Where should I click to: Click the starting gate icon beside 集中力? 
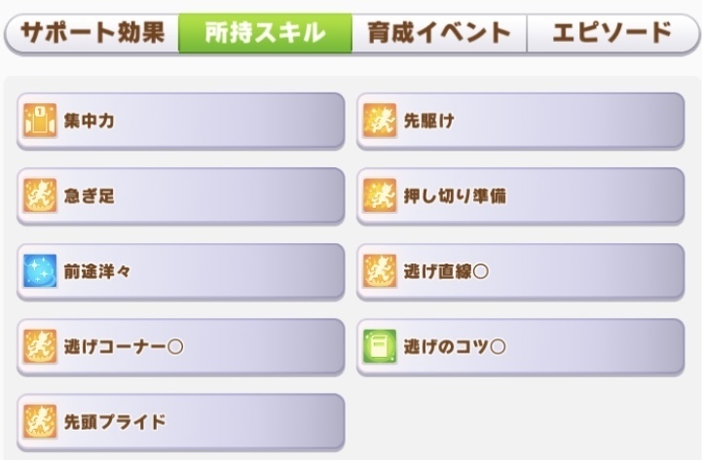40,121
